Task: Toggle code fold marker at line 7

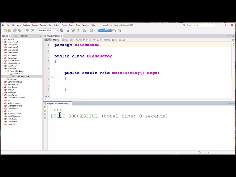Action: click(52, 77)
